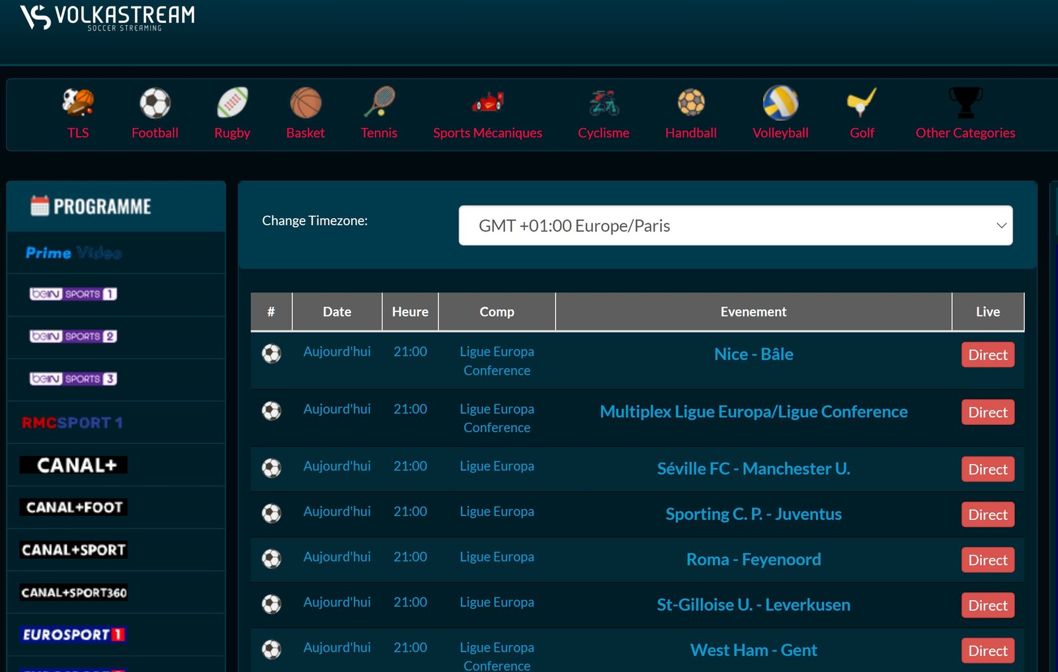Click soccer ball icon in Nice - Bâle row
The height and width of the screenshot is (672, 1058).
tap(271, 354)
